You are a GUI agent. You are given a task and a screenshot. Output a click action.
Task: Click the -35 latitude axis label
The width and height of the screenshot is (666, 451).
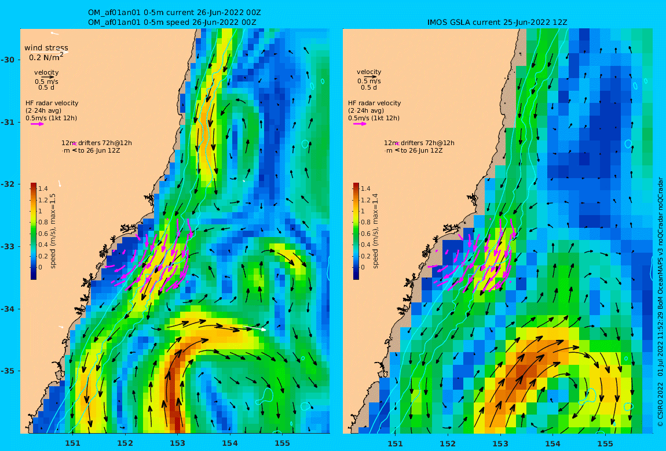click(x=8, y=371)
